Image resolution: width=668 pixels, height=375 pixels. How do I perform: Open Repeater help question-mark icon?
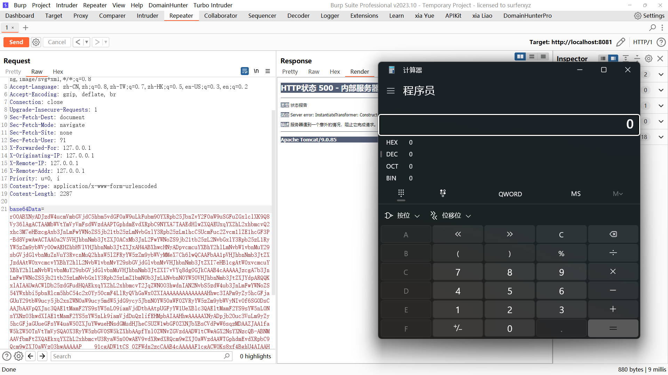[x=661, y=42]
